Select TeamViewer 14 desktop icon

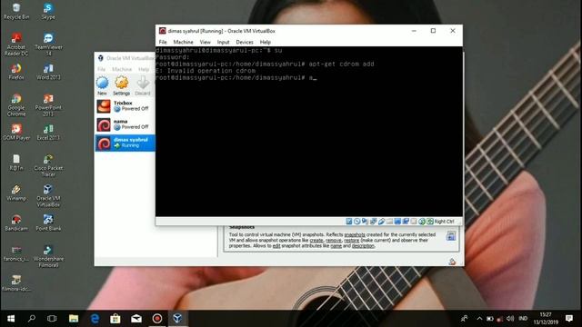click(x=48, y=45)
